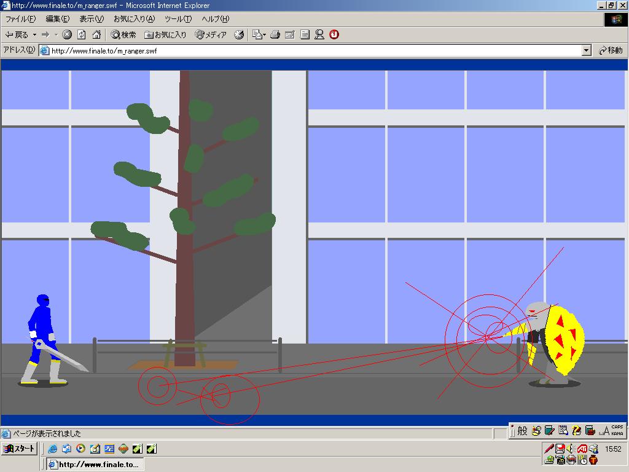Click the blue ナビ Quick Launch icon
The image size is (629, 472).
click(109, 449)
